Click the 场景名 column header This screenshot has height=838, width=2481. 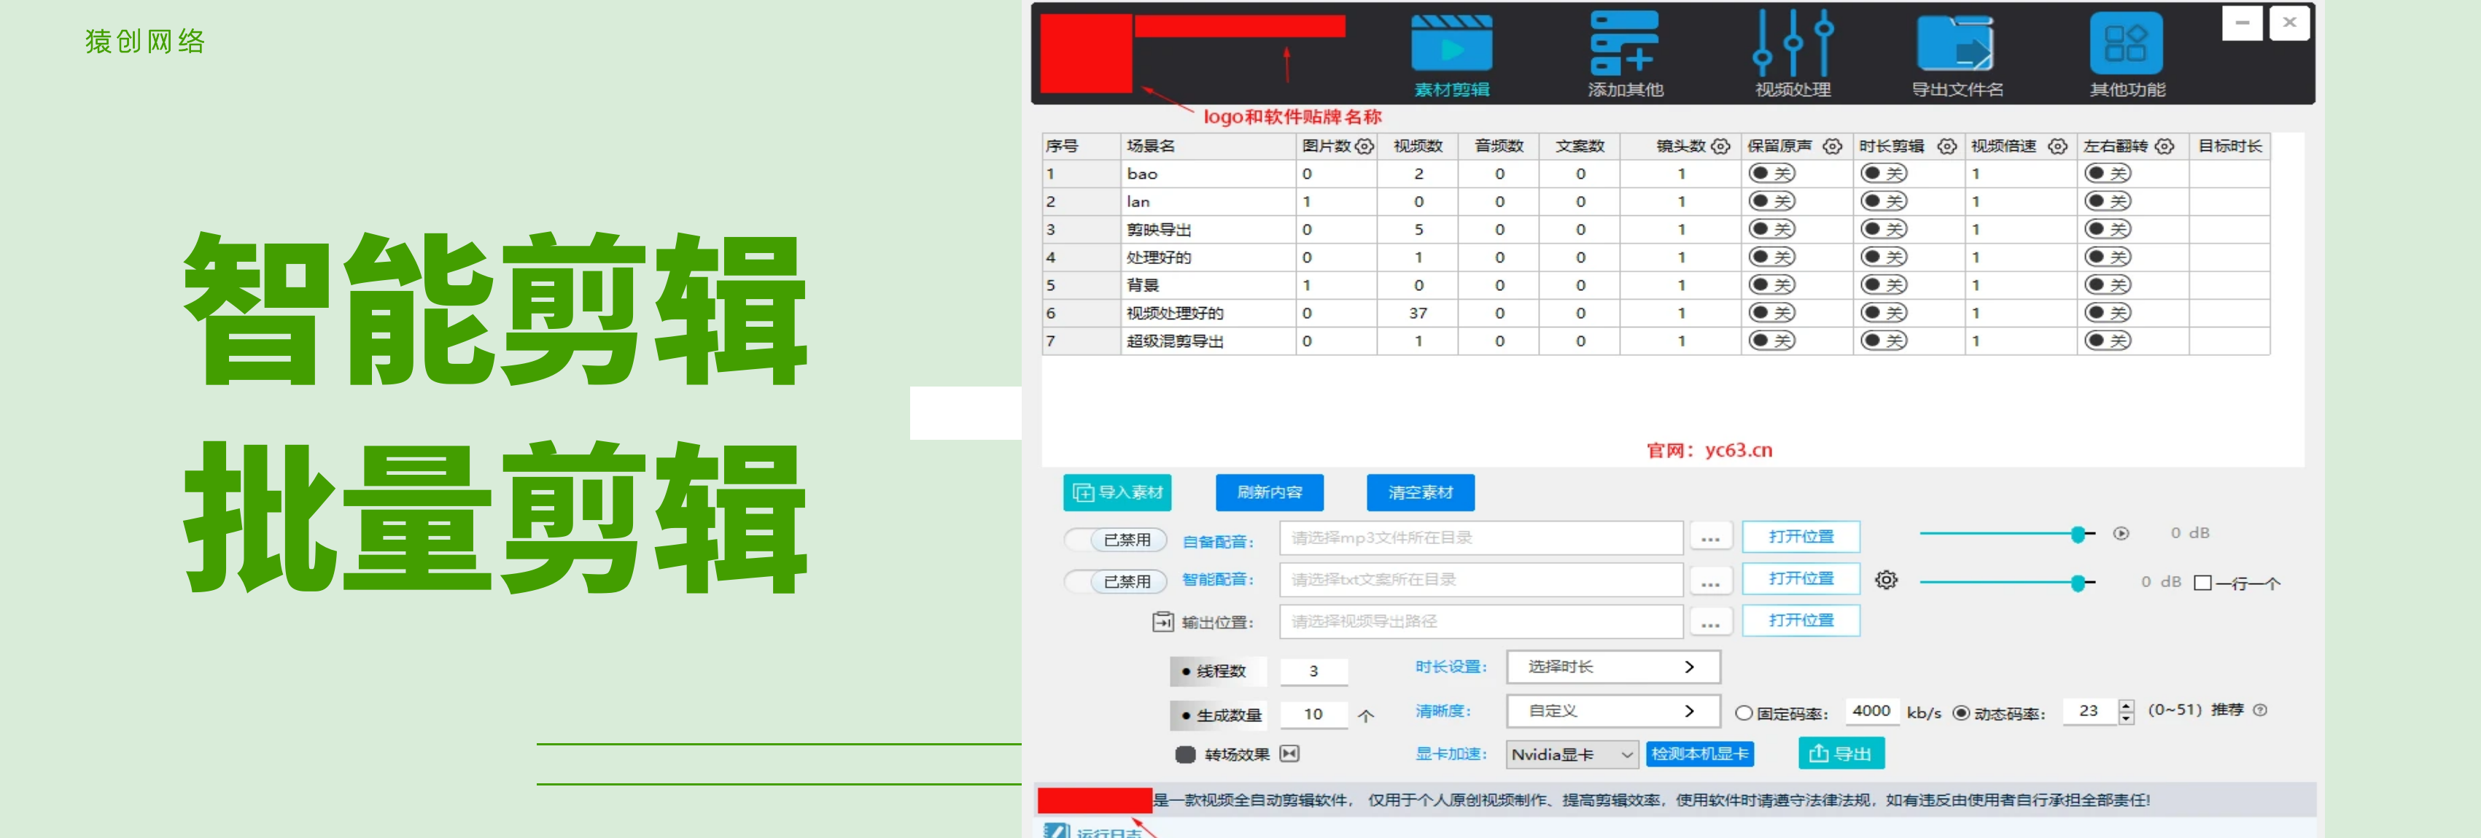(x=1208, y=147)
